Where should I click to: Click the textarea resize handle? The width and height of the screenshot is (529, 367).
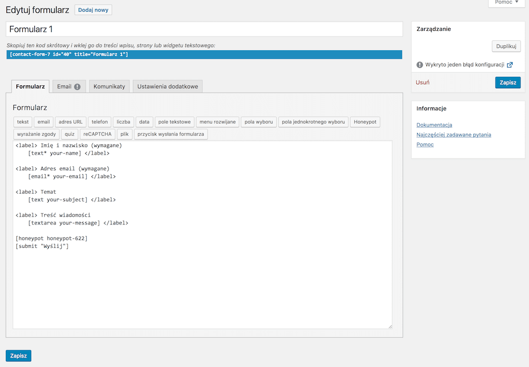pos(390,327)
